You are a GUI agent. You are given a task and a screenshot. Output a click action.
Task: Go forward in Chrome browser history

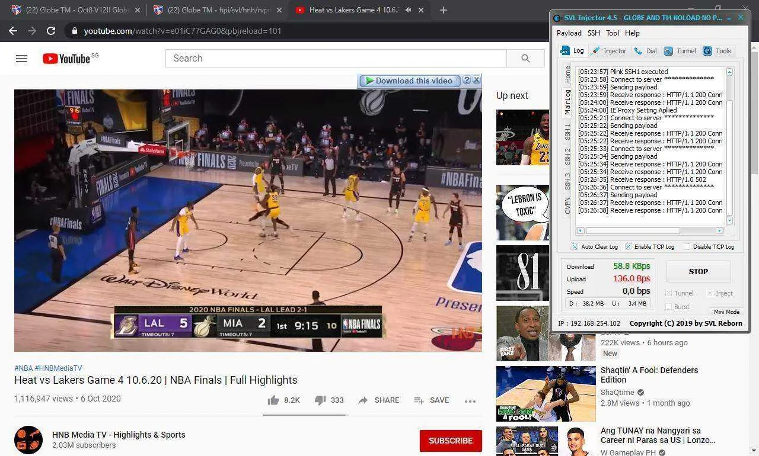pos(32,31)
